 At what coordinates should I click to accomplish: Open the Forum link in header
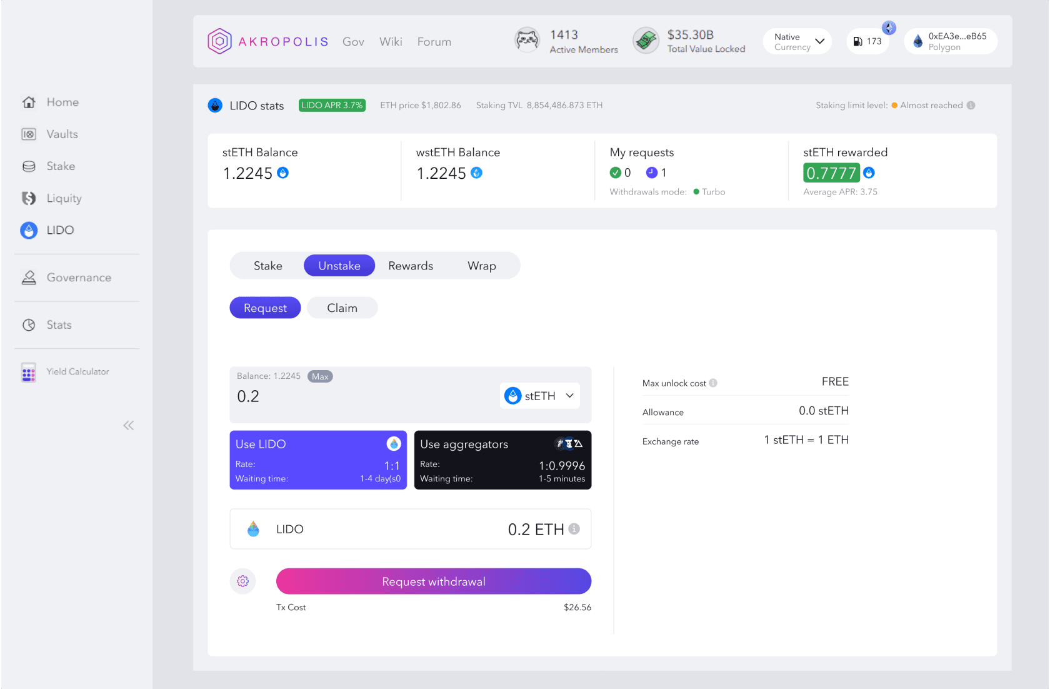pos(434,41)
